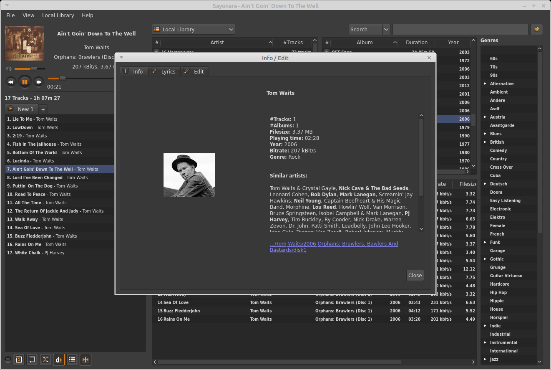Select the Info tab in the dialog
Viewport: 551px width, 370px height.
pos(134,71)
